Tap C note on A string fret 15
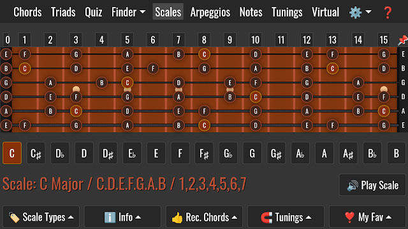 (x=384, y=111)
